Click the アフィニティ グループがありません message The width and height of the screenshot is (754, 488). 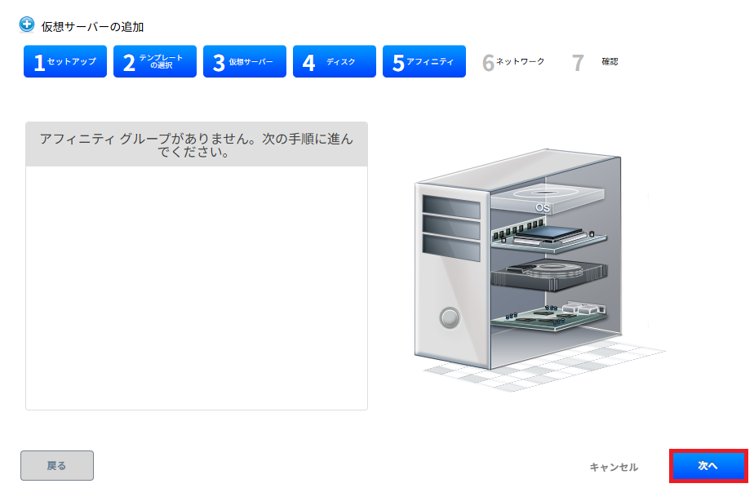pyautogui.click(x=196, y=145)
